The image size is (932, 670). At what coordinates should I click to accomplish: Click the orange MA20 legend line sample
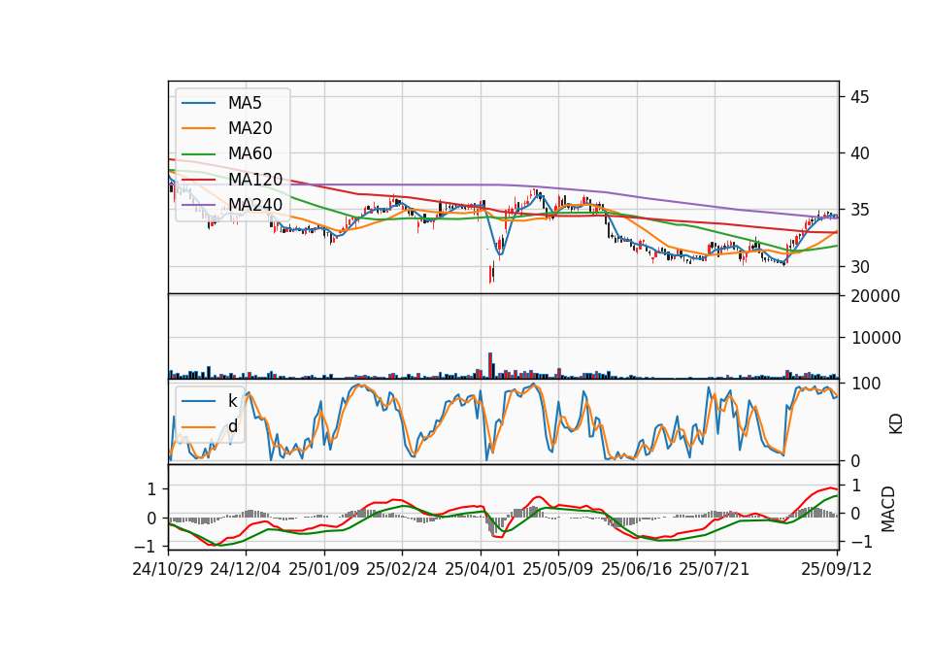(x=198, y=128)
